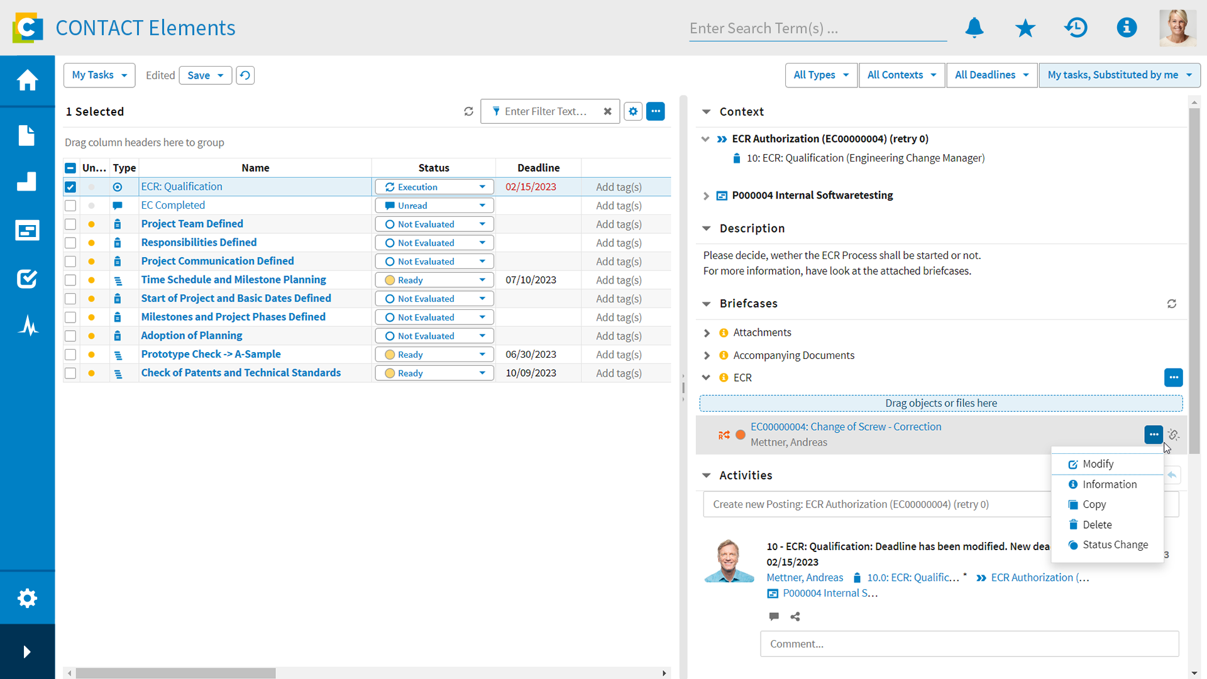Image resolution: width=1207 pixels, height=679 pixels.
Task: Select Information from context menu
Action: click(1108, 484)
